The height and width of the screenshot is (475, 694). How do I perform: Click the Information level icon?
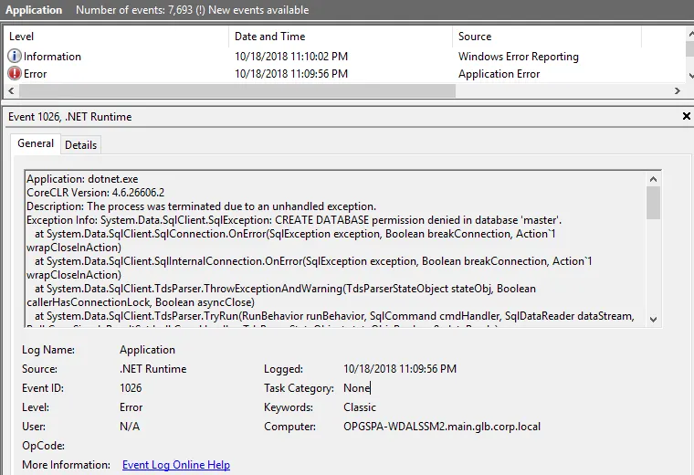pos(15,56)
